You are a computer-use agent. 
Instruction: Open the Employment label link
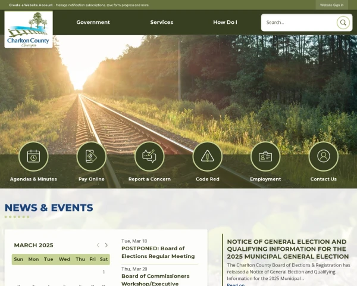265,179
